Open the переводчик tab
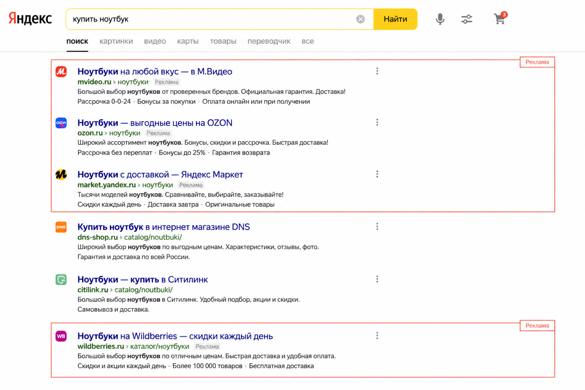This screenshot has height=390, width=585. coord(269,41)
